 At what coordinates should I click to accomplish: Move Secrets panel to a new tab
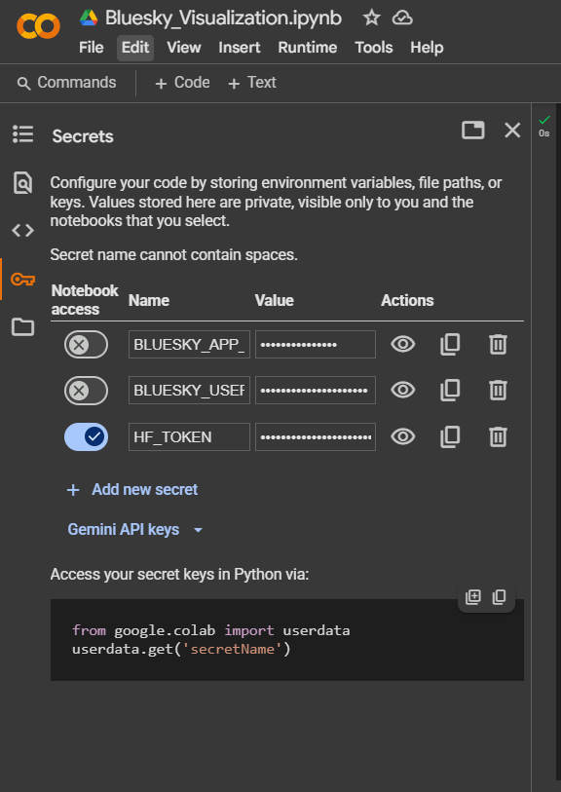click(x=473, y=131)
